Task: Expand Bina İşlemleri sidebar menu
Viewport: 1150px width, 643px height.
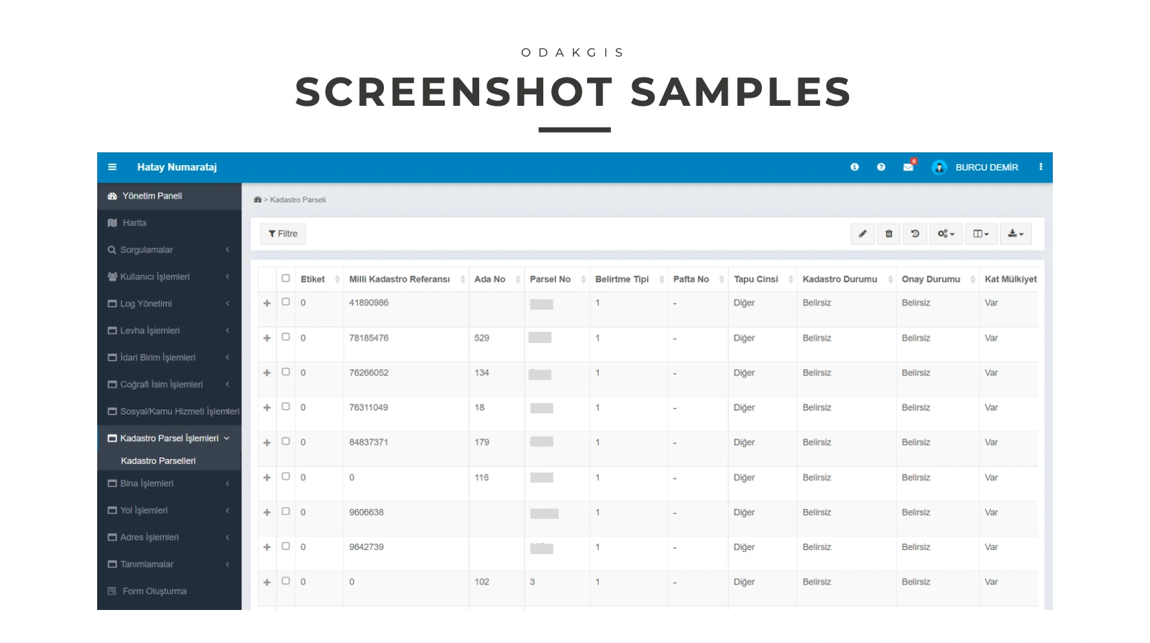Action: (x=146, y=483)
